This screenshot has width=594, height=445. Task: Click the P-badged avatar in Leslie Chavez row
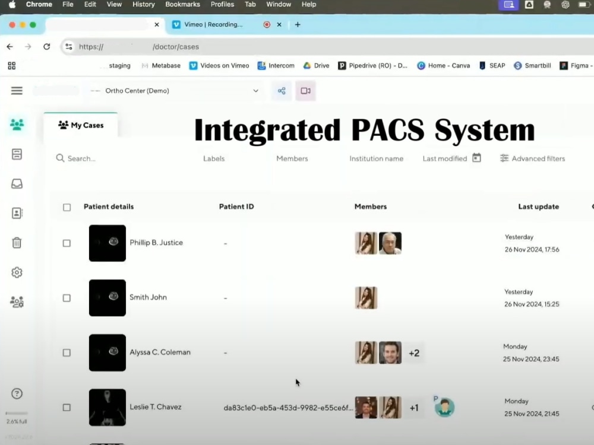444,408
